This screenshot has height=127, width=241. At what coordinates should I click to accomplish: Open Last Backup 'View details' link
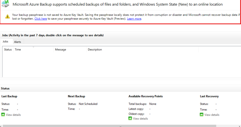click(x=13, y=115)
